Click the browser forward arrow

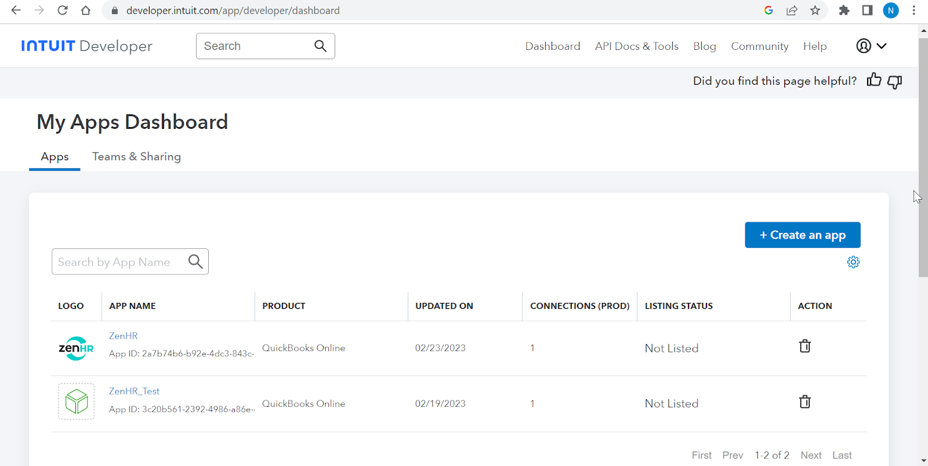(x=39, y=10)
